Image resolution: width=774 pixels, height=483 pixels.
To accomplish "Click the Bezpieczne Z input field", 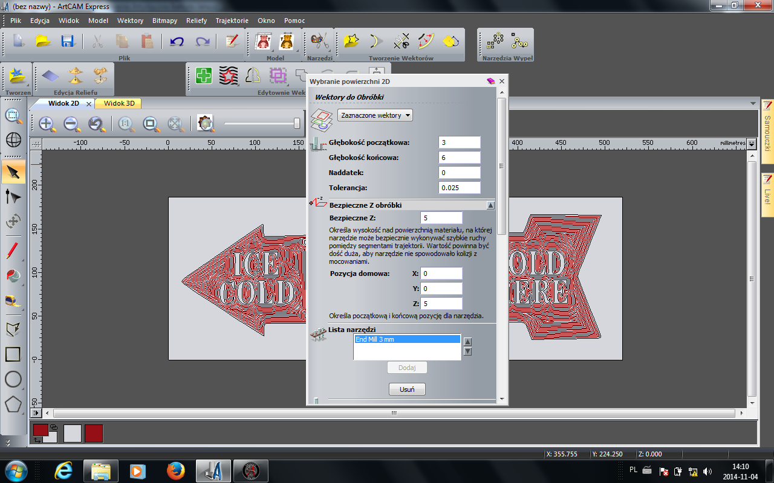I will [x=441, y=218].
